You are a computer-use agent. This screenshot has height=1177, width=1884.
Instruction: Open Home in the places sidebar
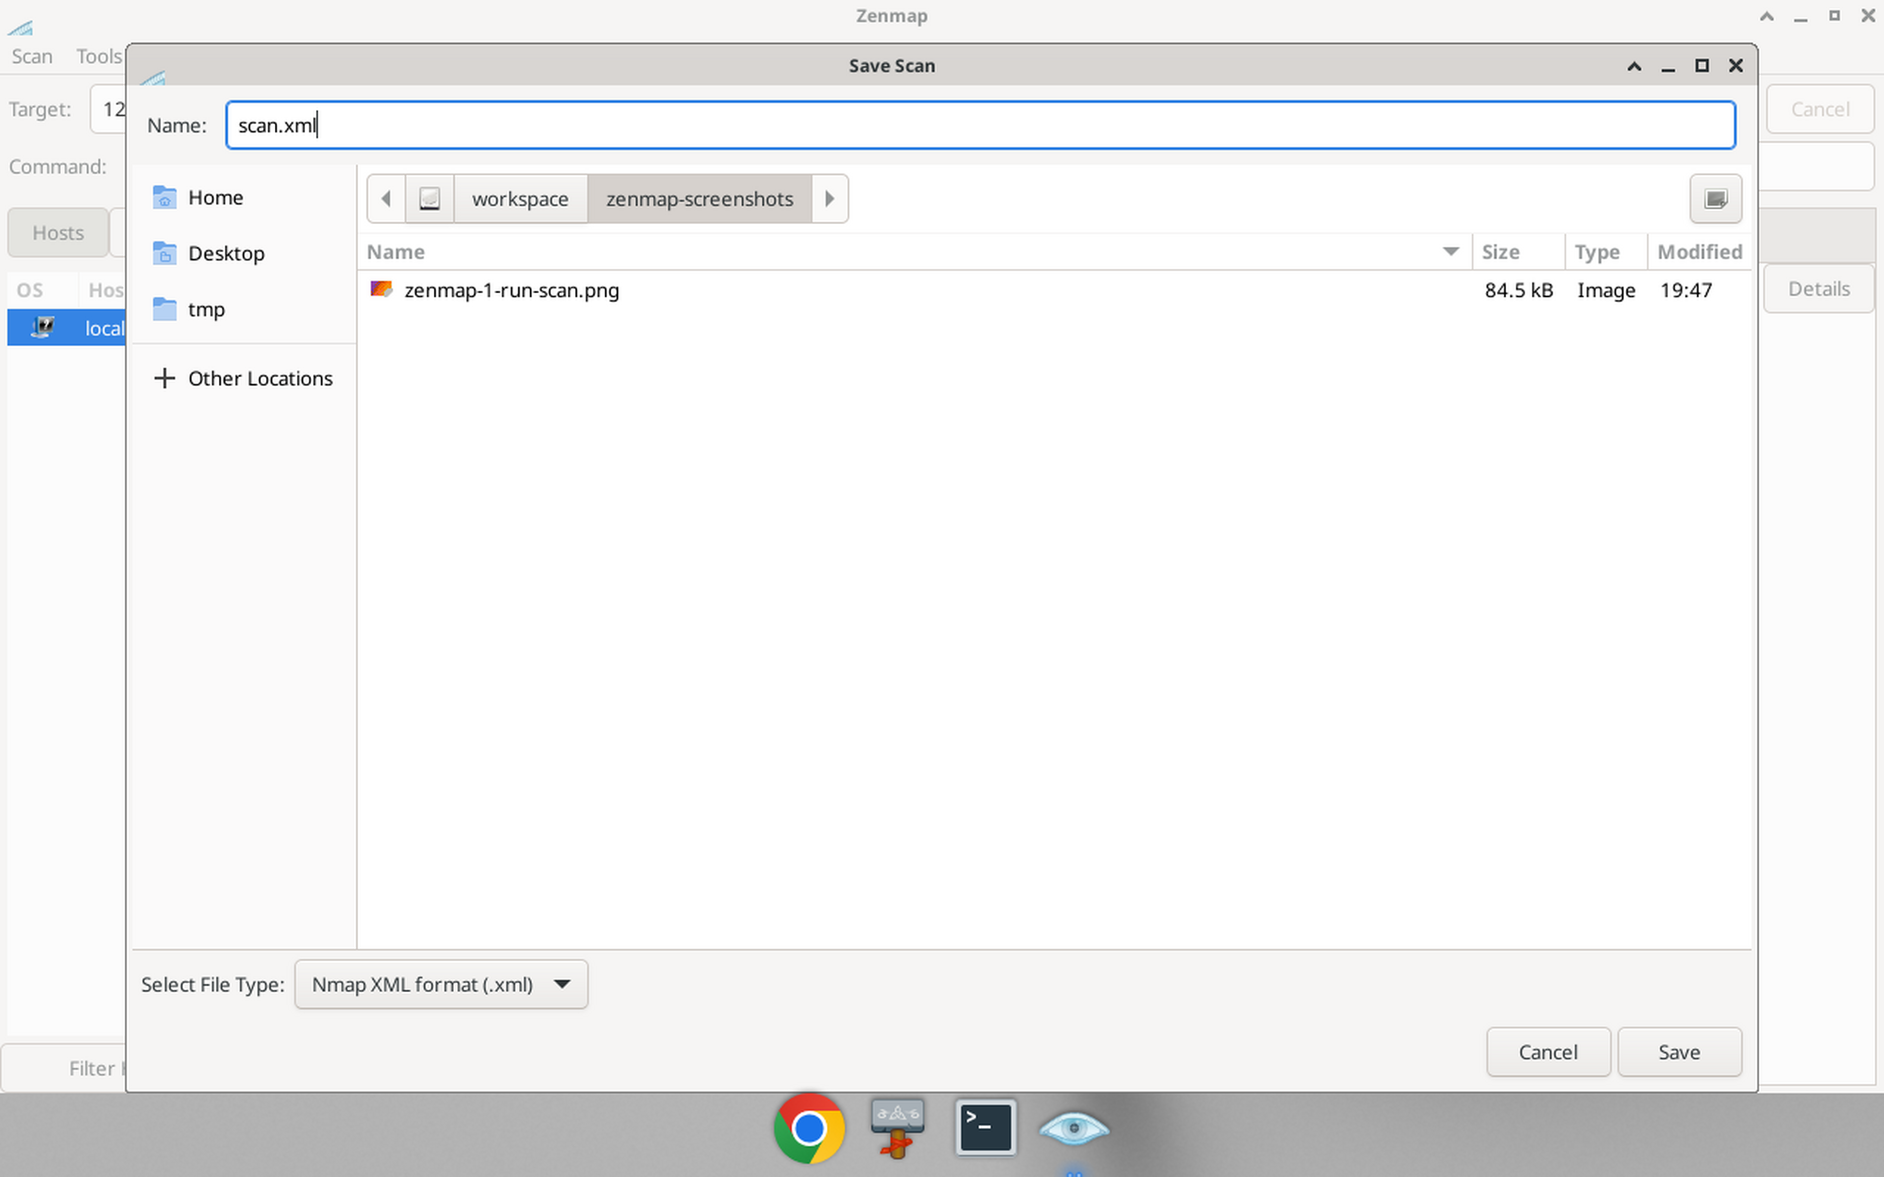coord(244,198)
